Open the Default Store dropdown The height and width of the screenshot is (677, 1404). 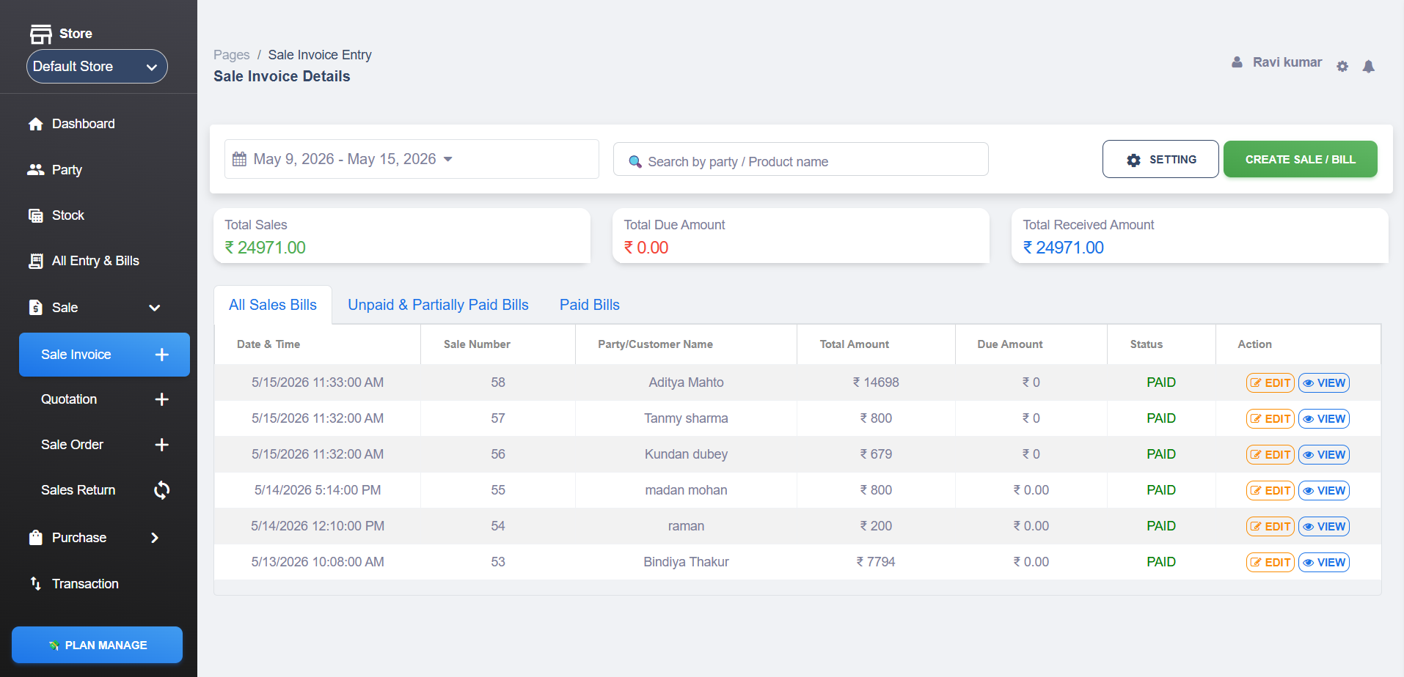[x=97, y=67]
